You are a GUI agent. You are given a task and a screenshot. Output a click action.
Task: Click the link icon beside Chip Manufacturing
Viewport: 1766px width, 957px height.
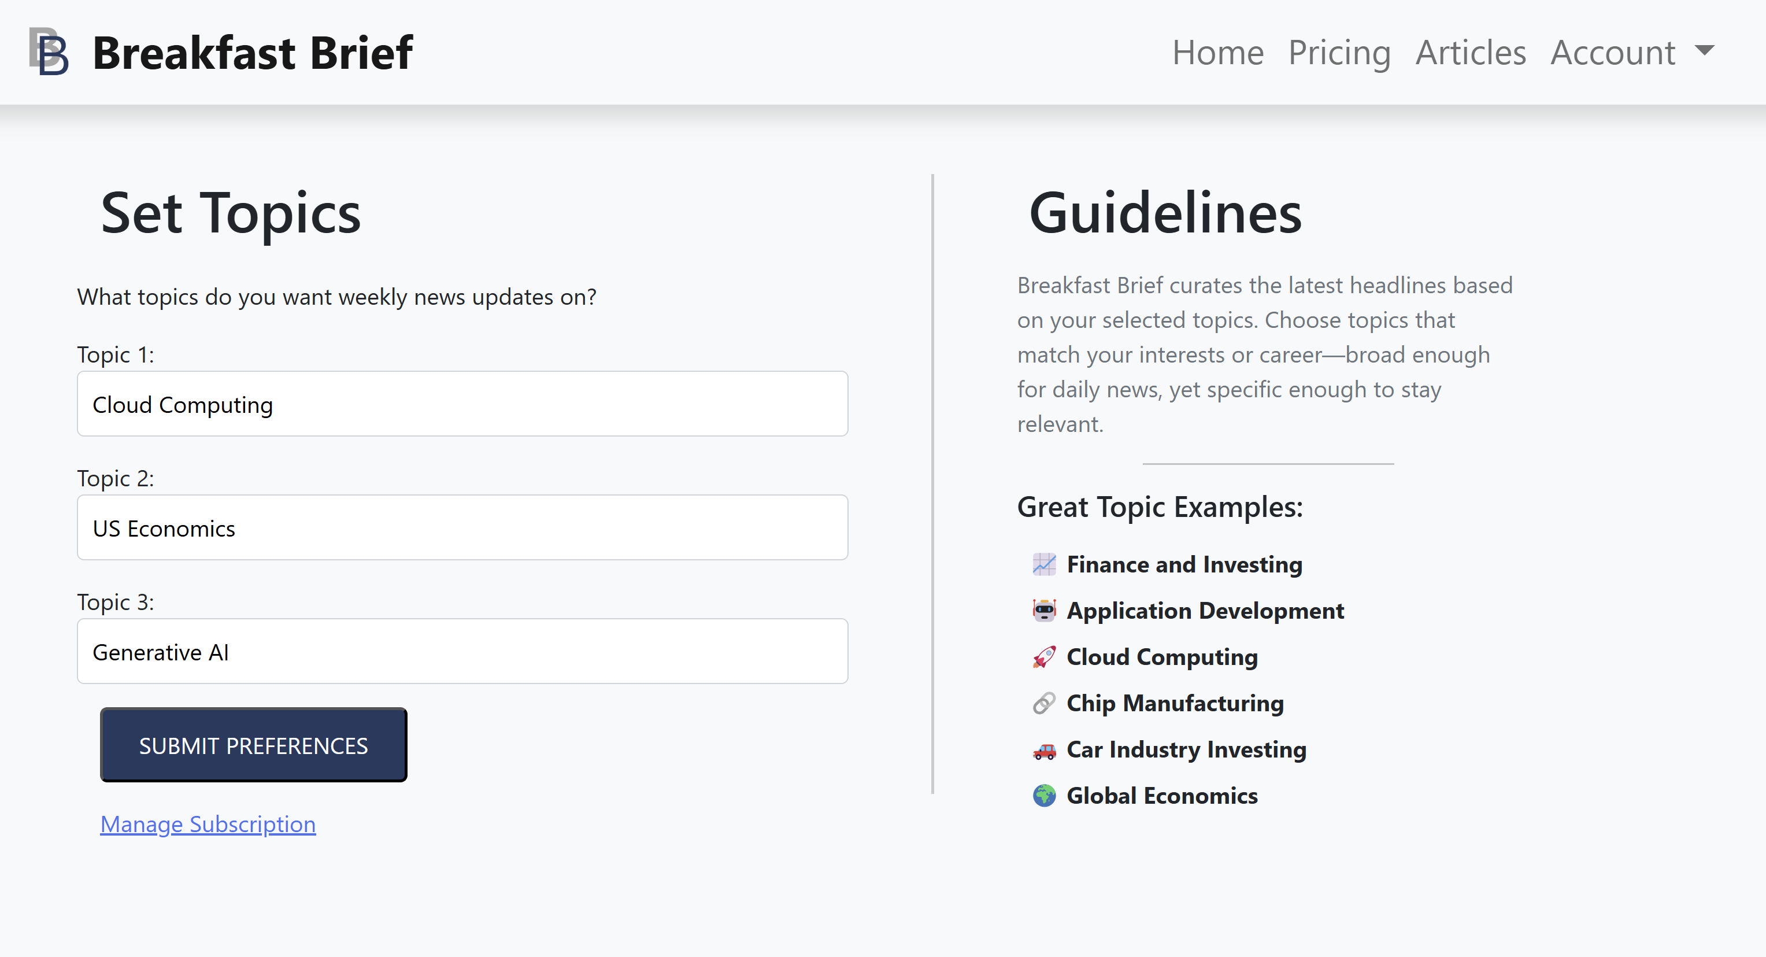[x=1043, y=703]
